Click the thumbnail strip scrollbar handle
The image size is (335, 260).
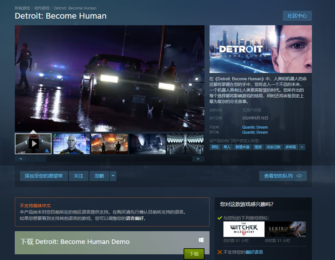(37, 159)
